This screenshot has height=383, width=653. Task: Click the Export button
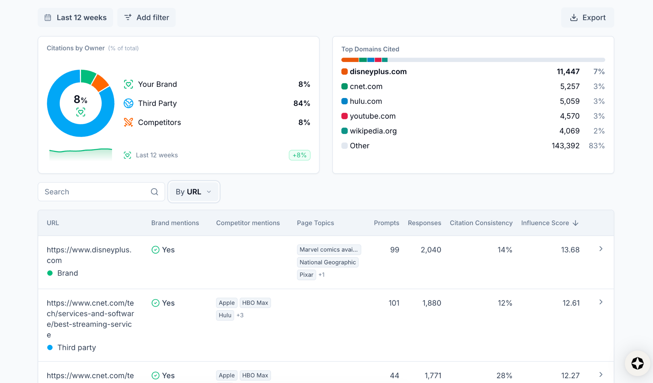587,17
